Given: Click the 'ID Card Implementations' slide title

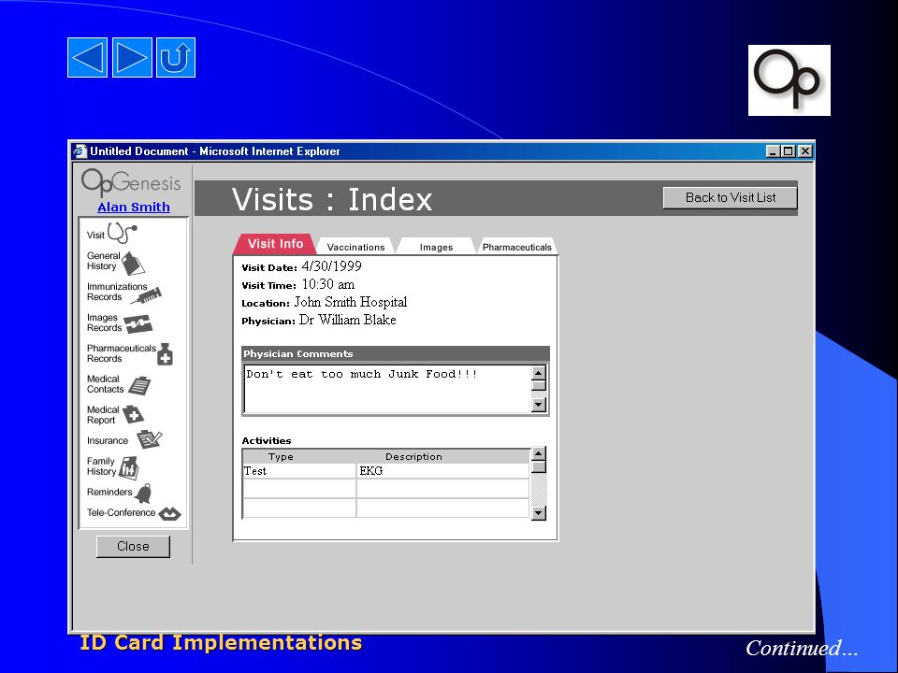Looking at the screenshot, I should pyautogui.click(x=221, y=643).
